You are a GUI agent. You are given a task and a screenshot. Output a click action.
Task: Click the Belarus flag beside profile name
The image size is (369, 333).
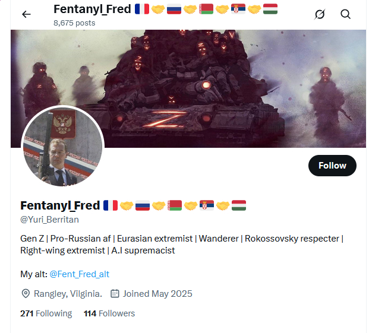175,205
